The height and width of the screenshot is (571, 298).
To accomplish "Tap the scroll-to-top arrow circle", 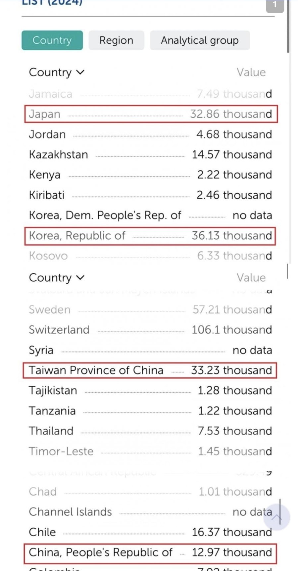I will (276, 517).
